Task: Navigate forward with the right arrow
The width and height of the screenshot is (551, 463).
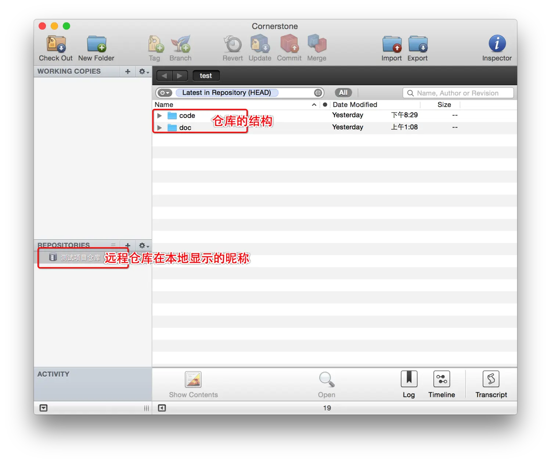Action: 180,76
